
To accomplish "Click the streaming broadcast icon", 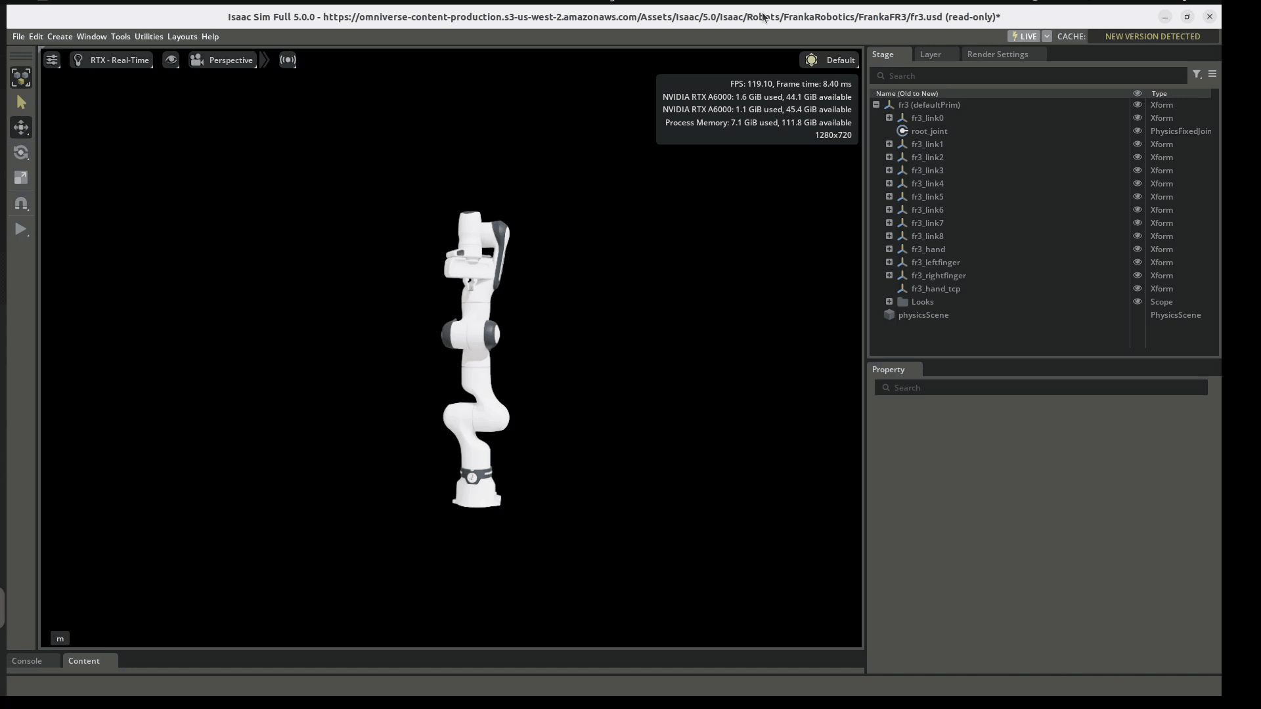I will click(288, 60).
